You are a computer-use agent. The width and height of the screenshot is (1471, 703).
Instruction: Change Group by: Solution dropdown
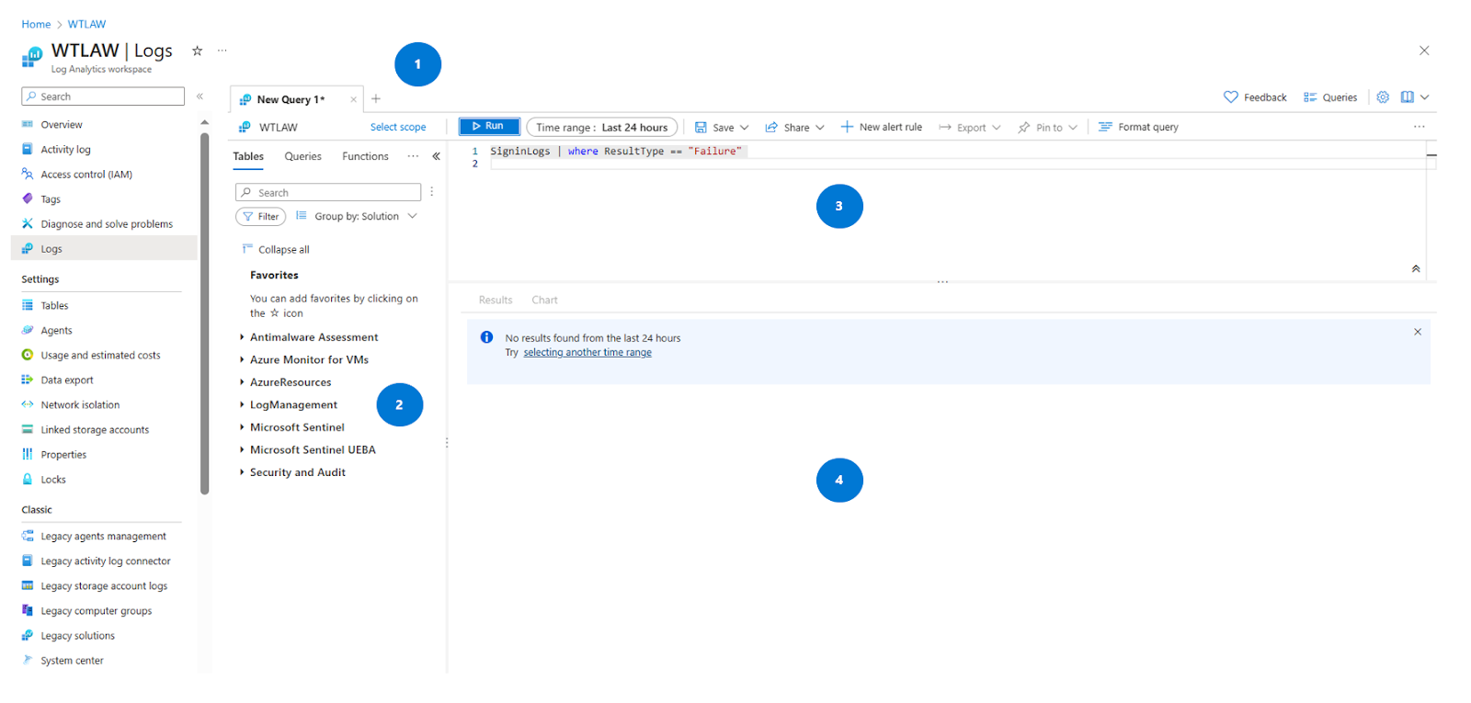point(357,217)
